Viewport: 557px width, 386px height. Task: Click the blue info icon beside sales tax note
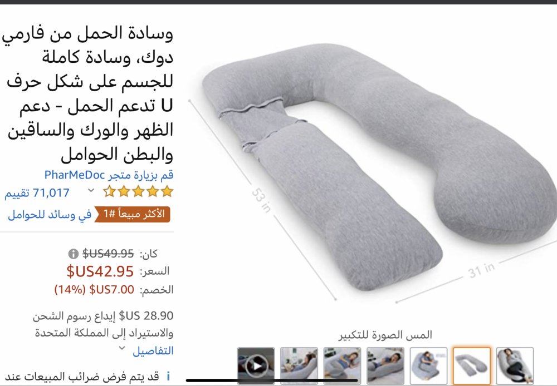point(168,376)
